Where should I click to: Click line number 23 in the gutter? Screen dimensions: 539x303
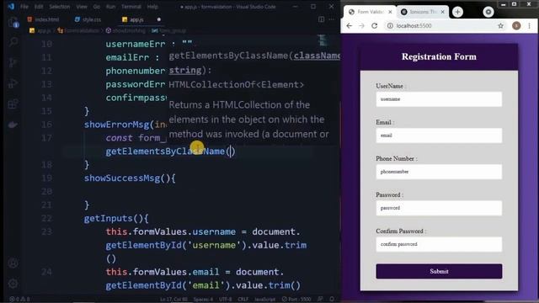[x=46, y=231]
